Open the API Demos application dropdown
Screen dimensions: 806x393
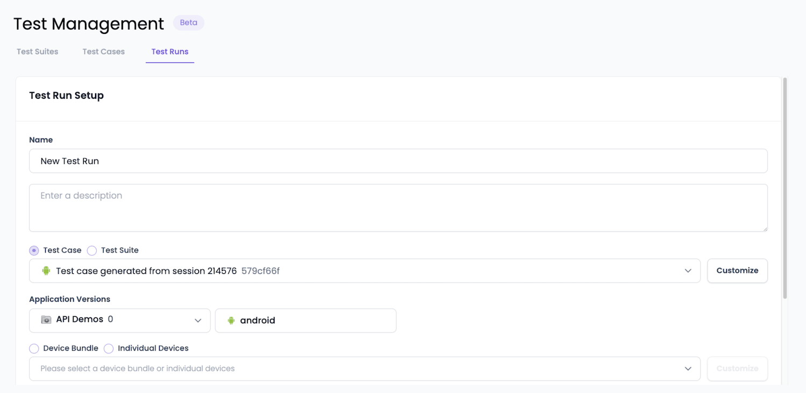tap(120, 320)
